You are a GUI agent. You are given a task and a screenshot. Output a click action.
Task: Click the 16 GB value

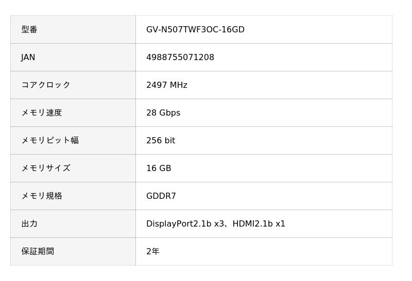[159, 168]
